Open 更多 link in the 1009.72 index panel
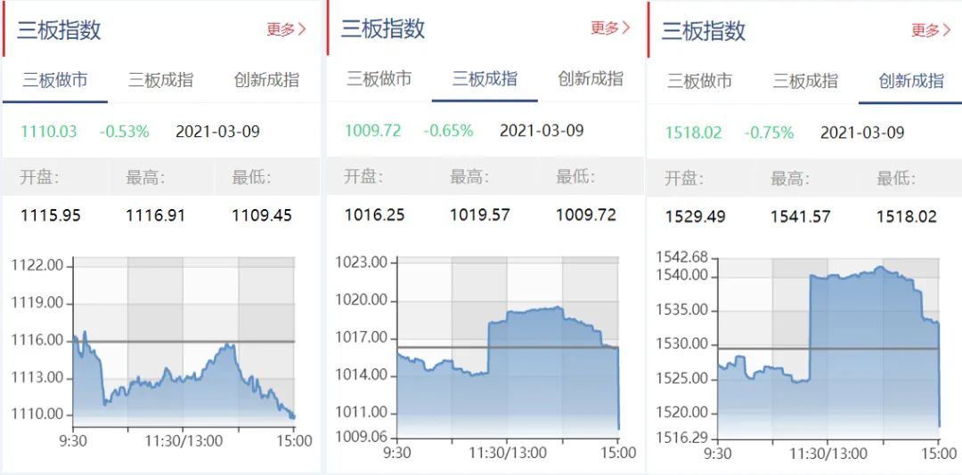 pos(610,28)
